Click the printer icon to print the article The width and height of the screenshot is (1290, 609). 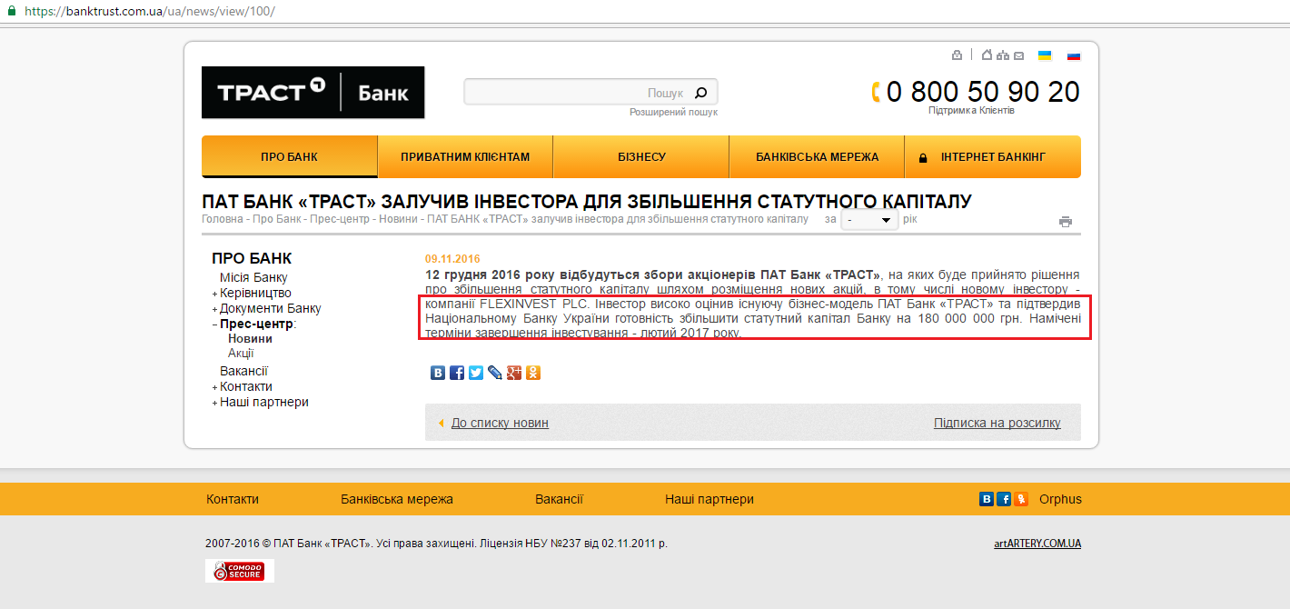point(1066,221)
